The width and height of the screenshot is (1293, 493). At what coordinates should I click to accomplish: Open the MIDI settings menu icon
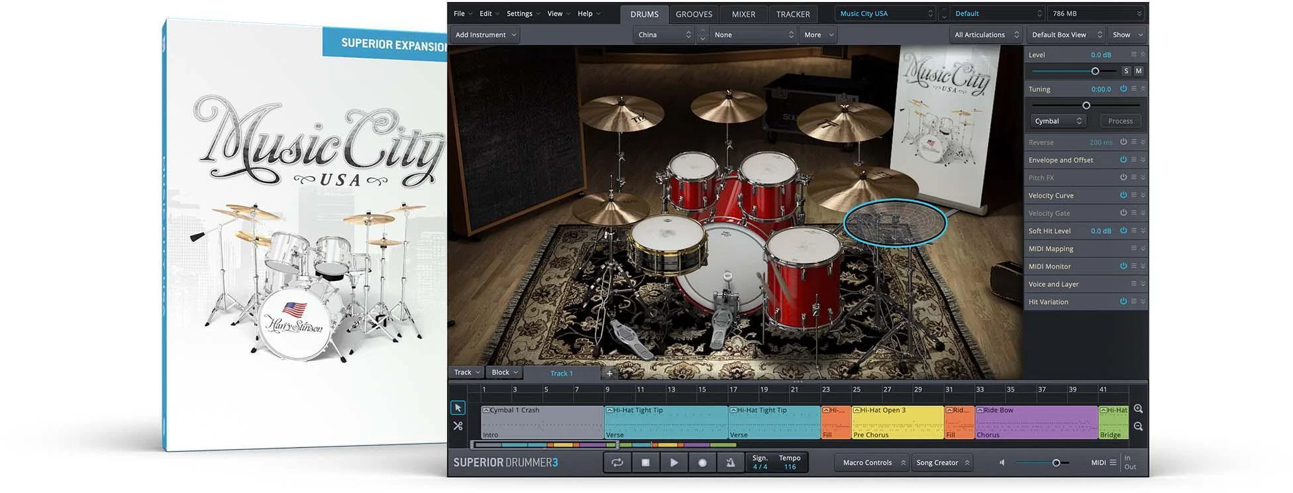(1113, 463)
